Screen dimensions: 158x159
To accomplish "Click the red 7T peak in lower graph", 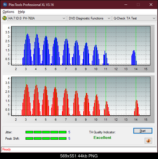I will pos(66,102).
